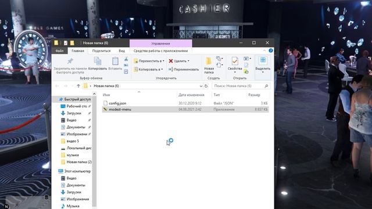The width and height of the screenshot is (372, 209).
Task: Click the Edit file icon in Открыть group
Action: [x=246, y=65]
